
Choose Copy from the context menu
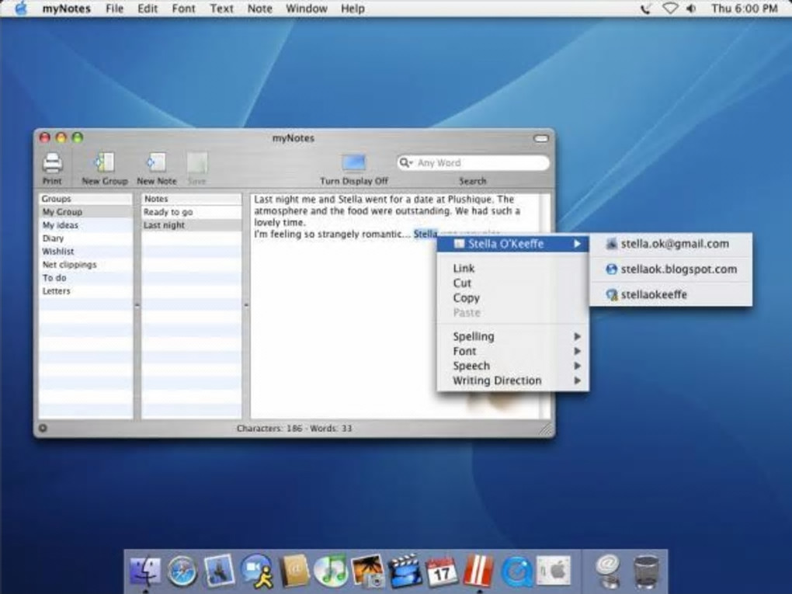point(467,297)
